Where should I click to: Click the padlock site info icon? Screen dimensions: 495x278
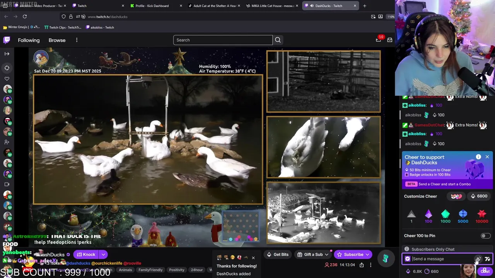point(71,17)
